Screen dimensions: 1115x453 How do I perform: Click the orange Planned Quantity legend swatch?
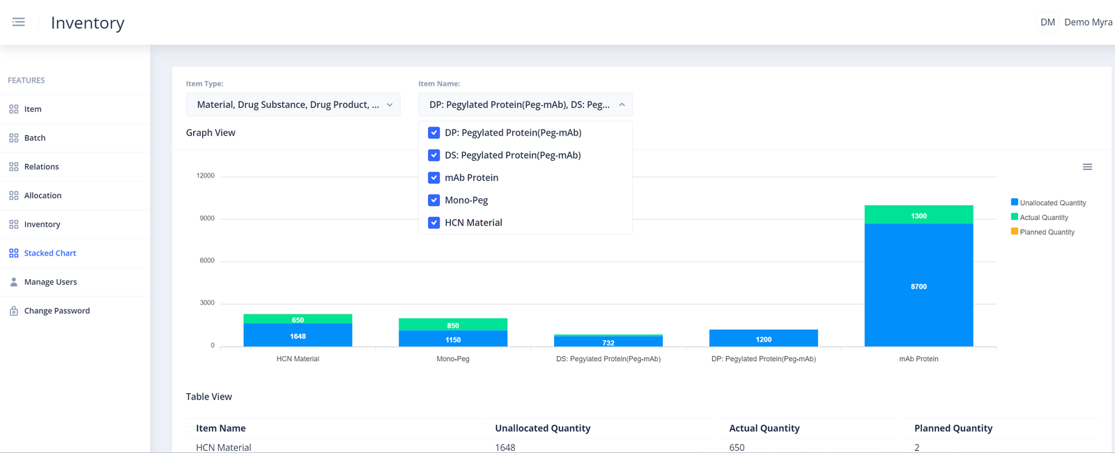pyautogui.click(x=1015, y=232)
